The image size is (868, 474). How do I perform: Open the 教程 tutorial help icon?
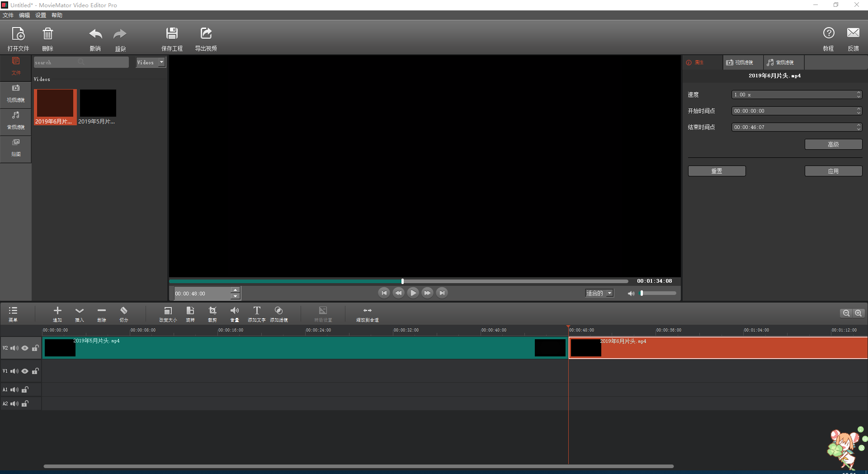coord(828,33)
